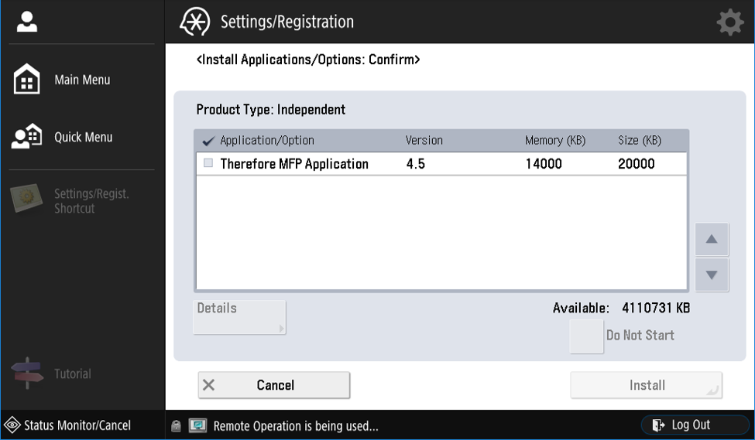Open the gear settings icon
The width and height of the screenshot is (755, 440).
point(730,22)
